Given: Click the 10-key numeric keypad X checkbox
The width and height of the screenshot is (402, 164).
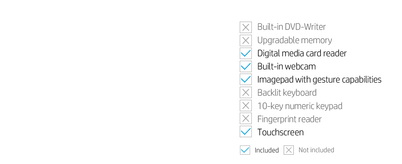Looking at the screenshot, I should click(x=245, y=106).
